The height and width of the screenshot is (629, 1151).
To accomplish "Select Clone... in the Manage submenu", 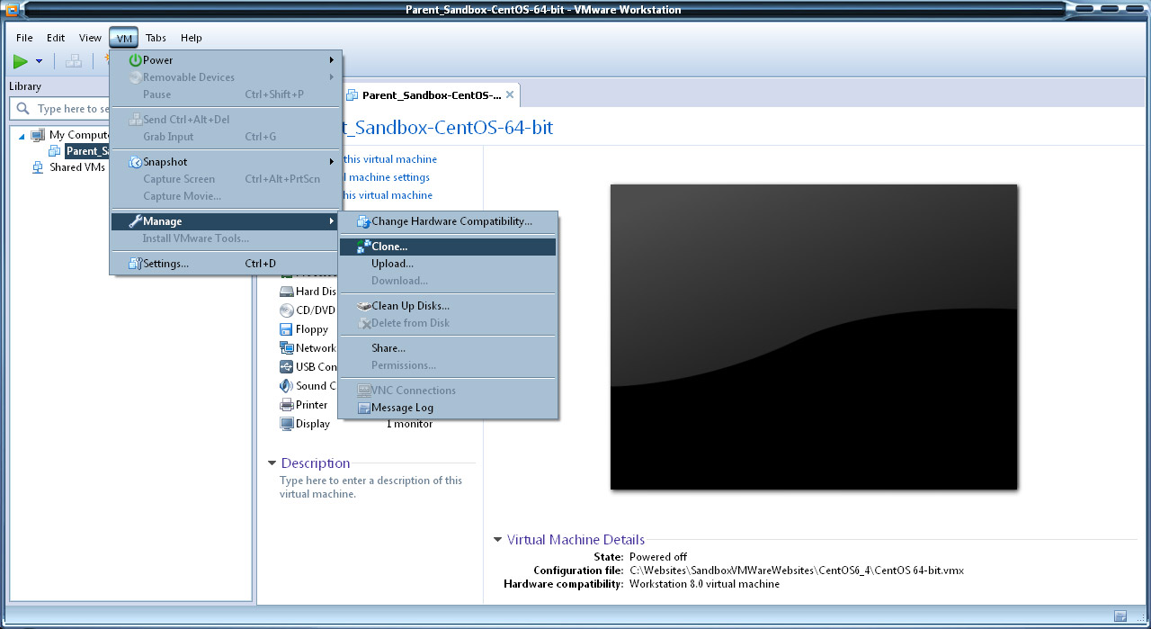I will (448, 247).
